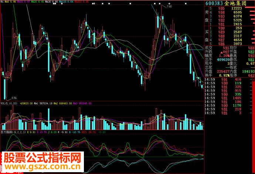Select the tick trade with volume 218

click(238, 109)
